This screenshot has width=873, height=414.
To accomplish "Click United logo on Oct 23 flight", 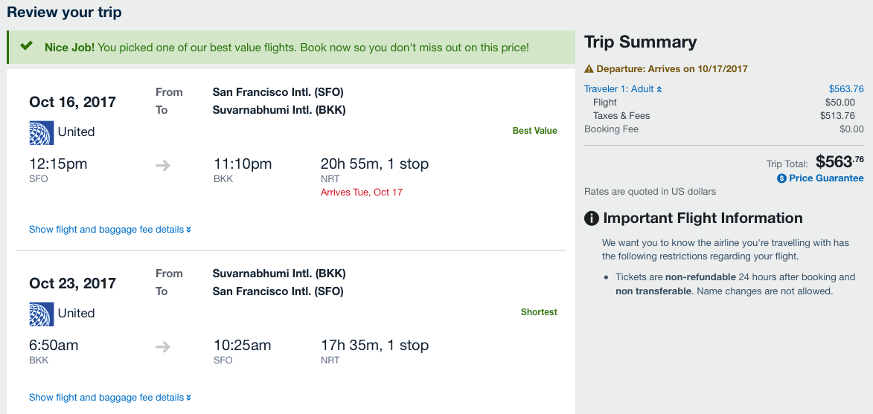I will tap(42, 314).
